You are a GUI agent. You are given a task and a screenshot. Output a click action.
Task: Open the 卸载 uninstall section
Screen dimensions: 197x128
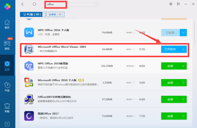(7, 108)
